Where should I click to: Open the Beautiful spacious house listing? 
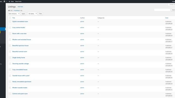click(21, 45)
